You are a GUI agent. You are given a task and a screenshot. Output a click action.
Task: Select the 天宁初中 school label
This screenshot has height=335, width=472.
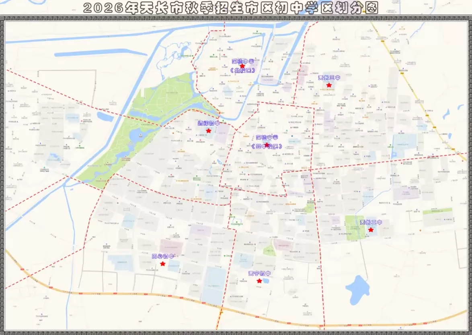click(259, 273)
